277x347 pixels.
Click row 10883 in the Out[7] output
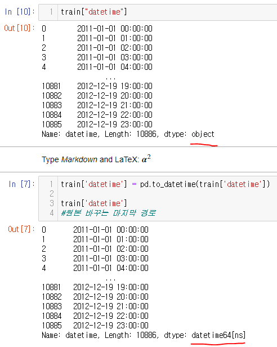click(95, 306)
